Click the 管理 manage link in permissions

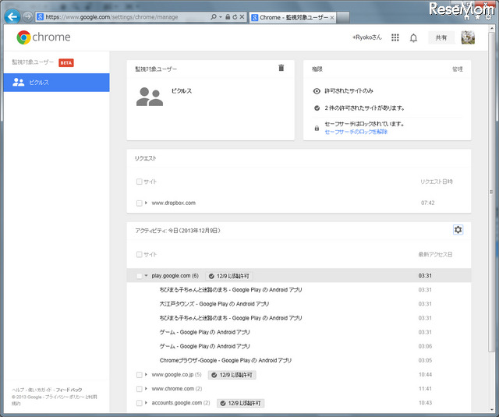point(458,69)
